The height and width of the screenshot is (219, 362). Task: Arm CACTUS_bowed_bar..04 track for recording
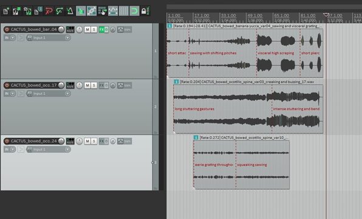coord(7,30)
